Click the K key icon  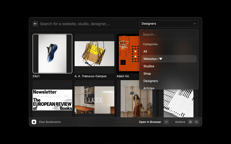[x=197, y=122]
